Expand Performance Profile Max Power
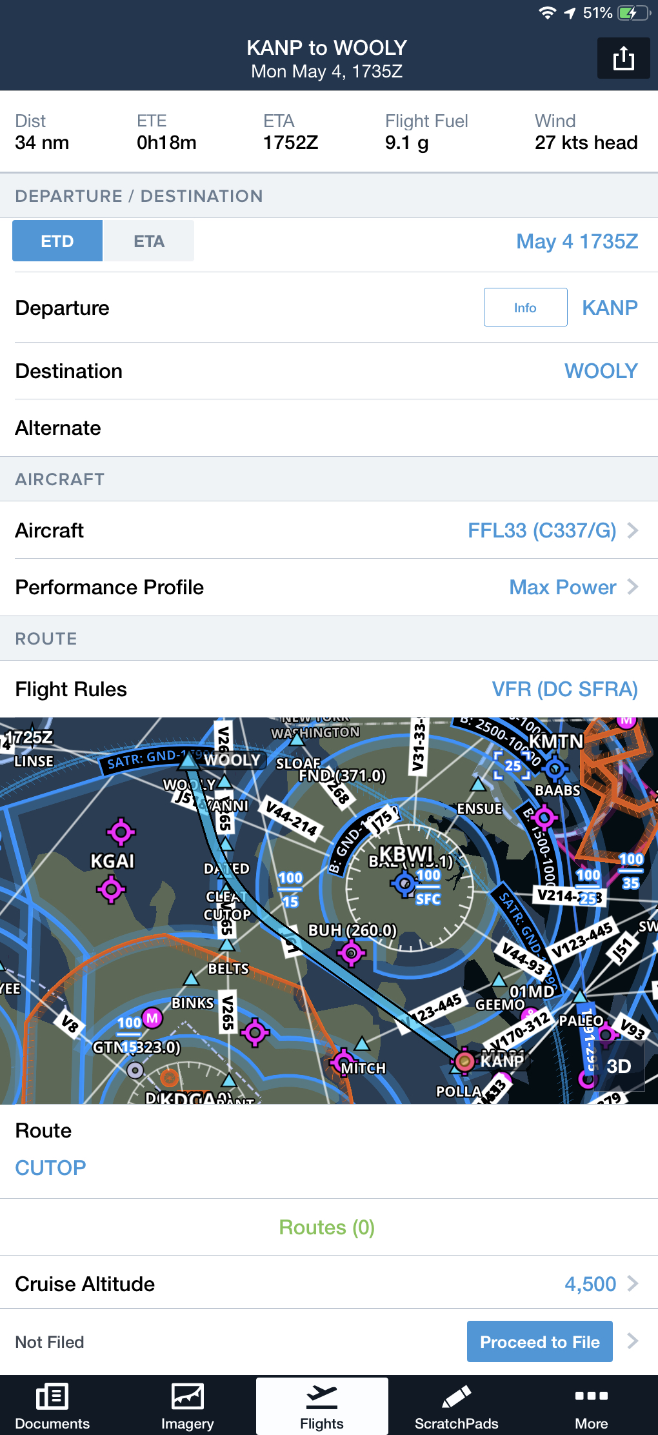 coord(573,587)
